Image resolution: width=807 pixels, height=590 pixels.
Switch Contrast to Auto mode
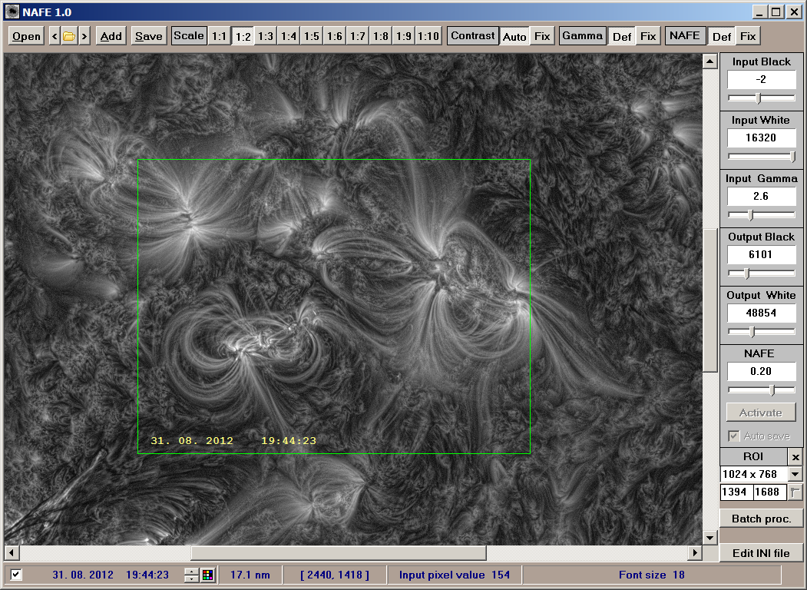(514, 36)
